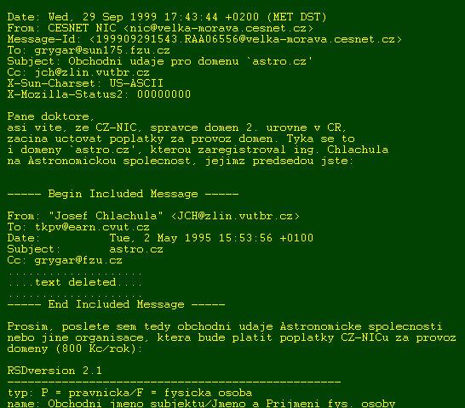Click the word CZ-NIC in first paragraph
The height and width of the screenshot is (408, 465).
click(x=116, y=127)
